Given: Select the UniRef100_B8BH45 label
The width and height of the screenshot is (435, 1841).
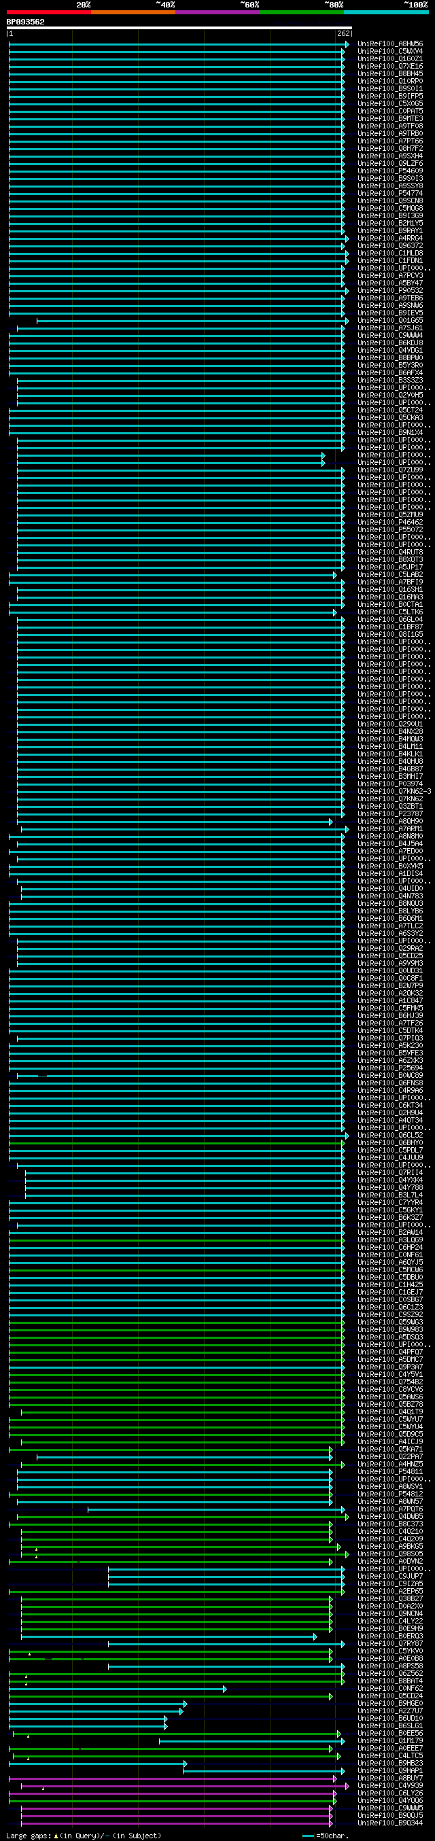Looking at the screenshot, I should 390,73.
